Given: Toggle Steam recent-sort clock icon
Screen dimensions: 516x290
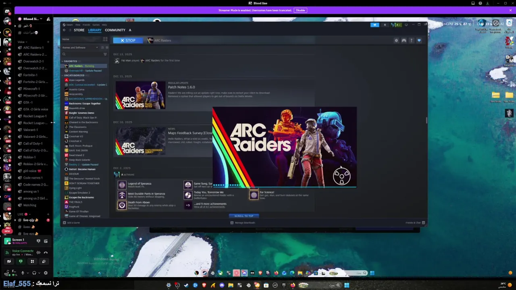Looking at the screenshot, I should click(102, 48).
